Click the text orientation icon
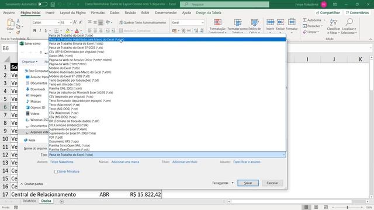The height and width of the screenshot is (210, 374). (x=108, y=22)
